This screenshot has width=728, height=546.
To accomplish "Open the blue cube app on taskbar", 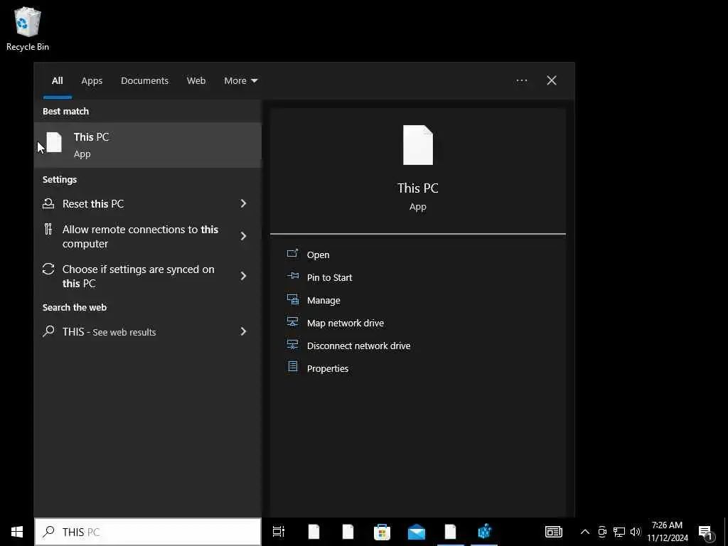I will pyautogui.click(x=484, y=531).
